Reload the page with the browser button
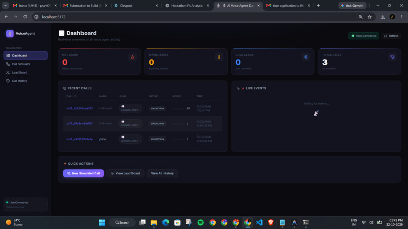This screenshot has height=229, width=408. pos(25,17)
